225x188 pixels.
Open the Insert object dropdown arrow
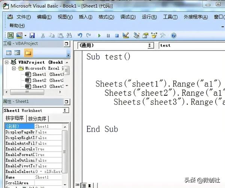[x=25, y=36]
